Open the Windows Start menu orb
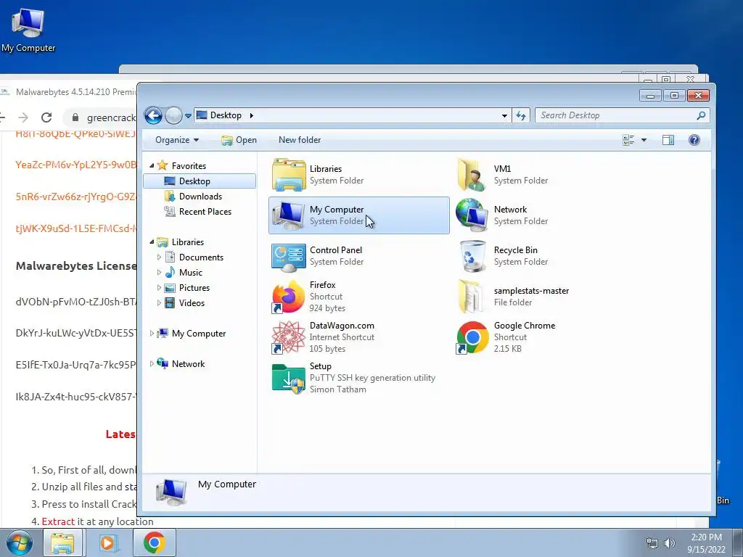 19,542
